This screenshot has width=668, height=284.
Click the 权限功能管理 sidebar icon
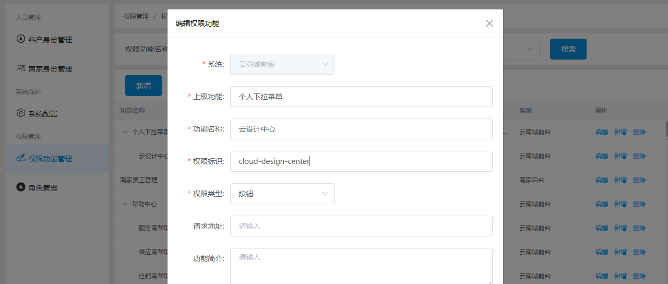(21, 158)
